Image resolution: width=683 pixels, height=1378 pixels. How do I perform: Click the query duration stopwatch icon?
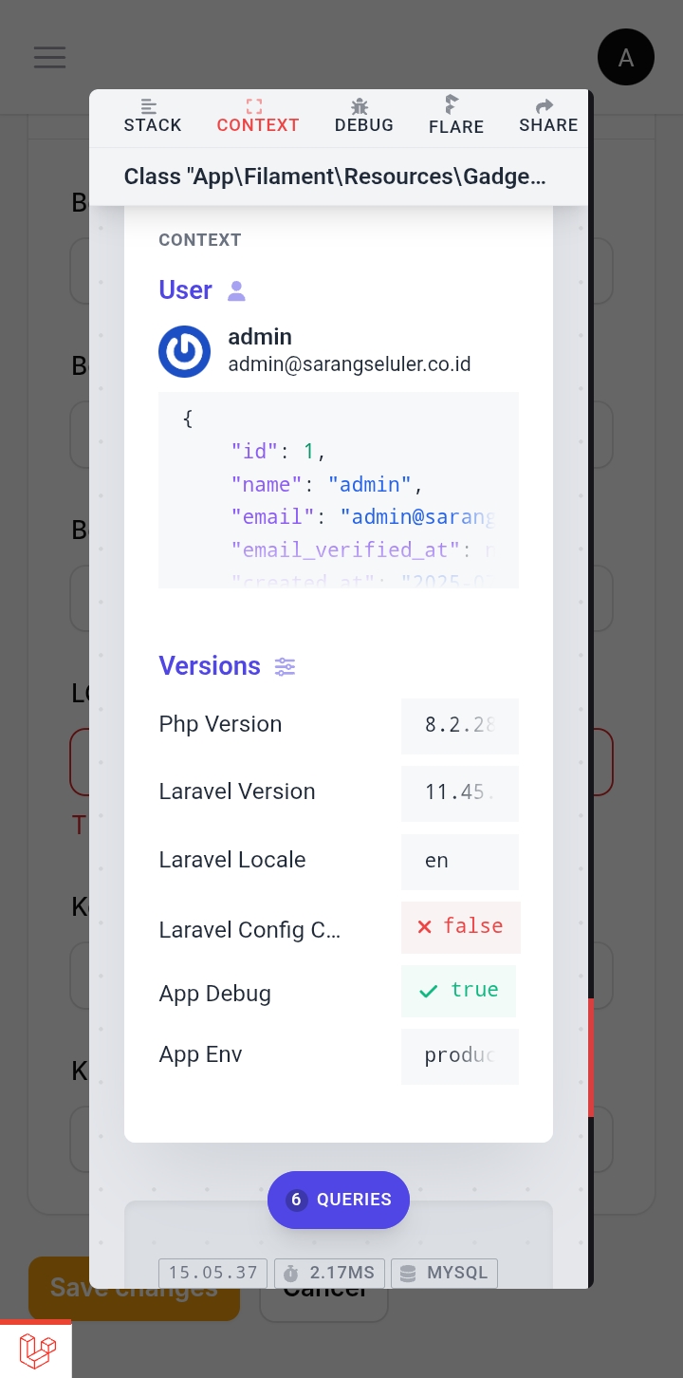point(291,1273)
